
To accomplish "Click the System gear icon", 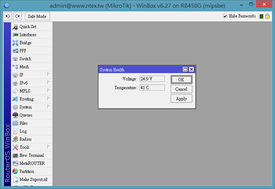I will pos(15,107).
